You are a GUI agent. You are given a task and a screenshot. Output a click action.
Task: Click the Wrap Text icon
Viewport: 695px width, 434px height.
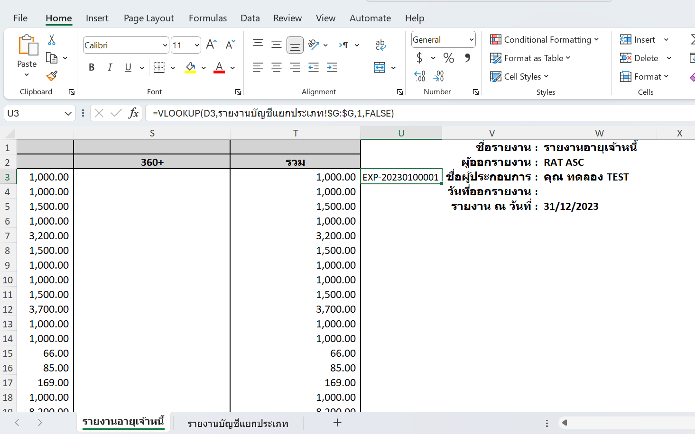click(380, 45)
